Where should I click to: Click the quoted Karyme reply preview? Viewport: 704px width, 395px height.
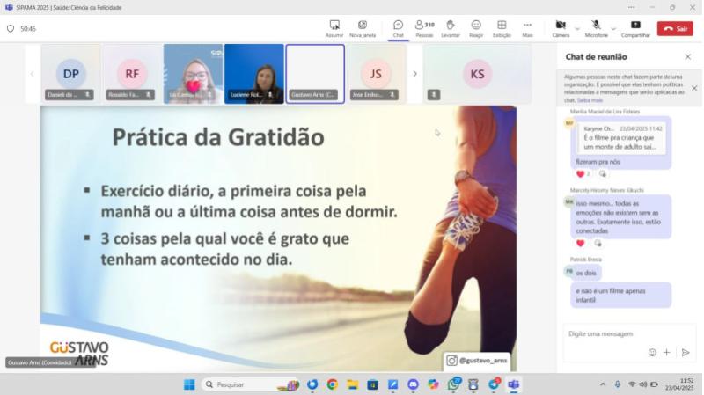(x=622, y=138)
